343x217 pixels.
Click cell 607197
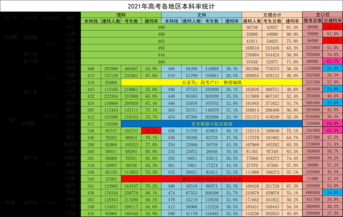tap(272, 96)
